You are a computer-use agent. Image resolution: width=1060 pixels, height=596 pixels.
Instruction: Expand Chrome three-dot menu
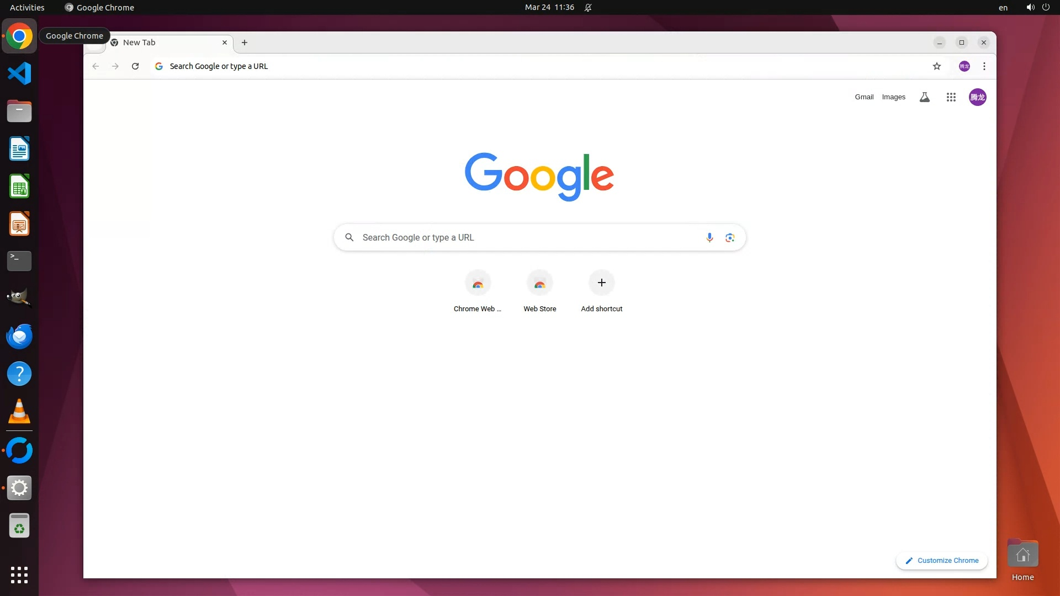(x=984, y=66)
